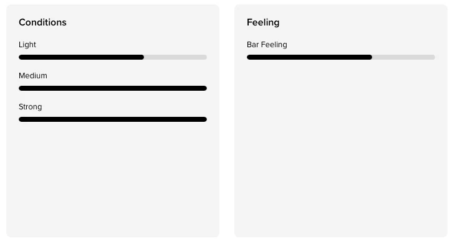Click the left start of the Bar Feeling bar
455x243 pixels.
(x=249, y=57)
